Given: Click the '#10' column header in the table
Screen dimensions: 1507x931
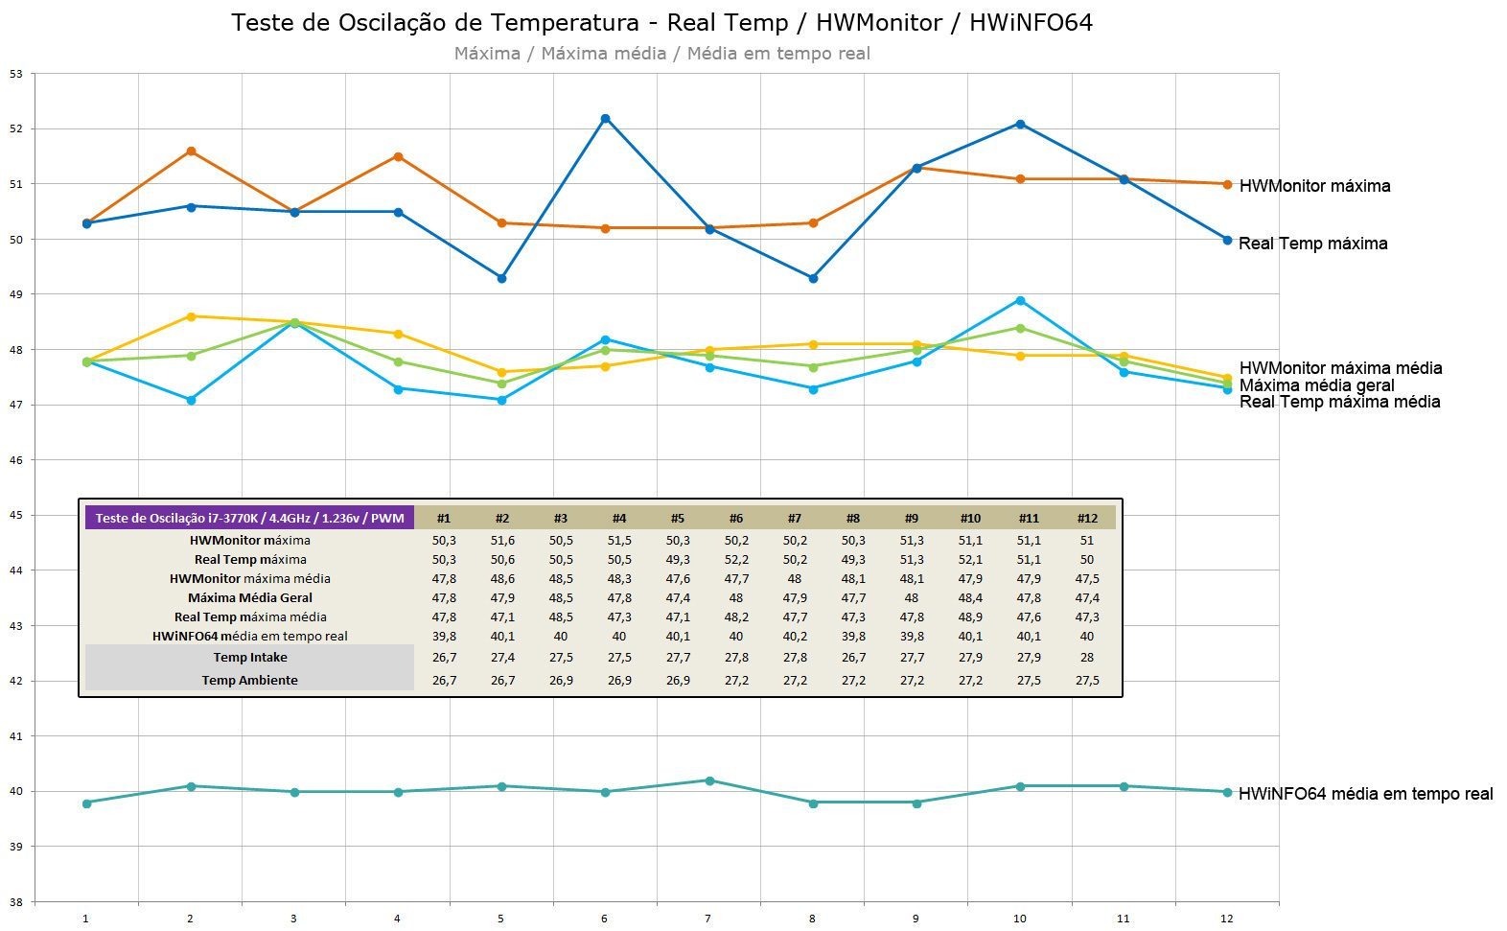Looking at the screenshot, I should pyautogui.click(x=970, y=518).
